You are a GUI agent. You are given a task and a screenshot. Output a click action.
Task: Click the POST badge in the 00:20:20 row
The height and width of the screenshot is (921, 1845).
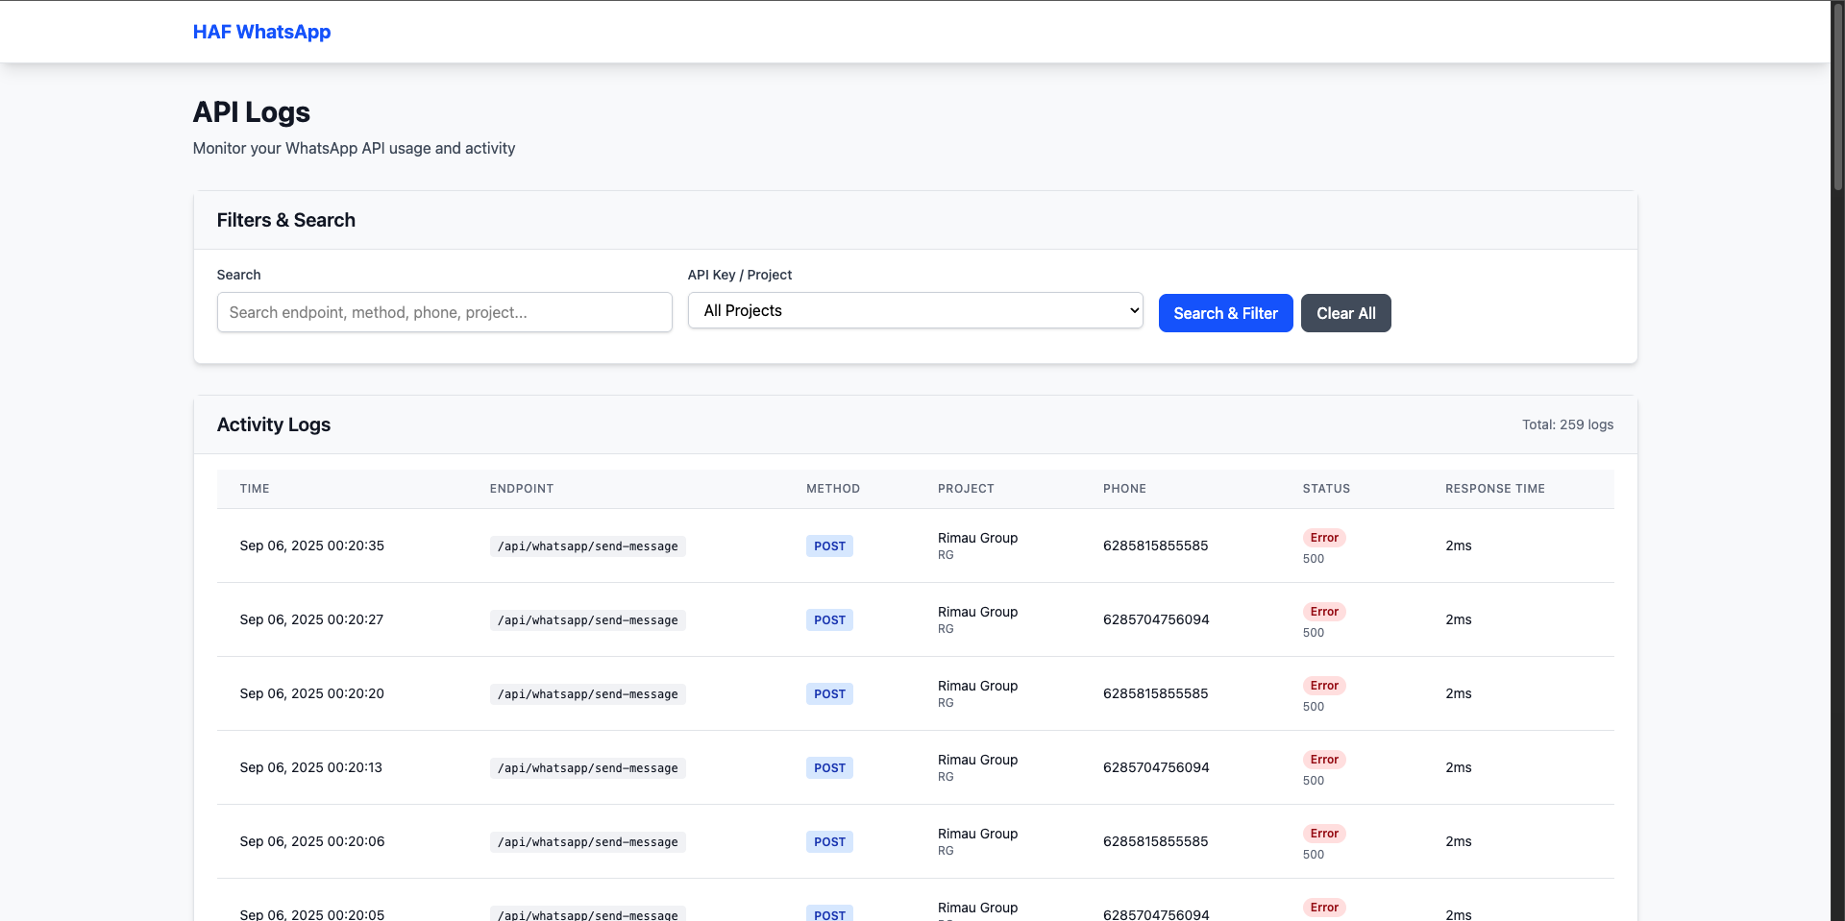pyautogui.click(x=829, y=694)
